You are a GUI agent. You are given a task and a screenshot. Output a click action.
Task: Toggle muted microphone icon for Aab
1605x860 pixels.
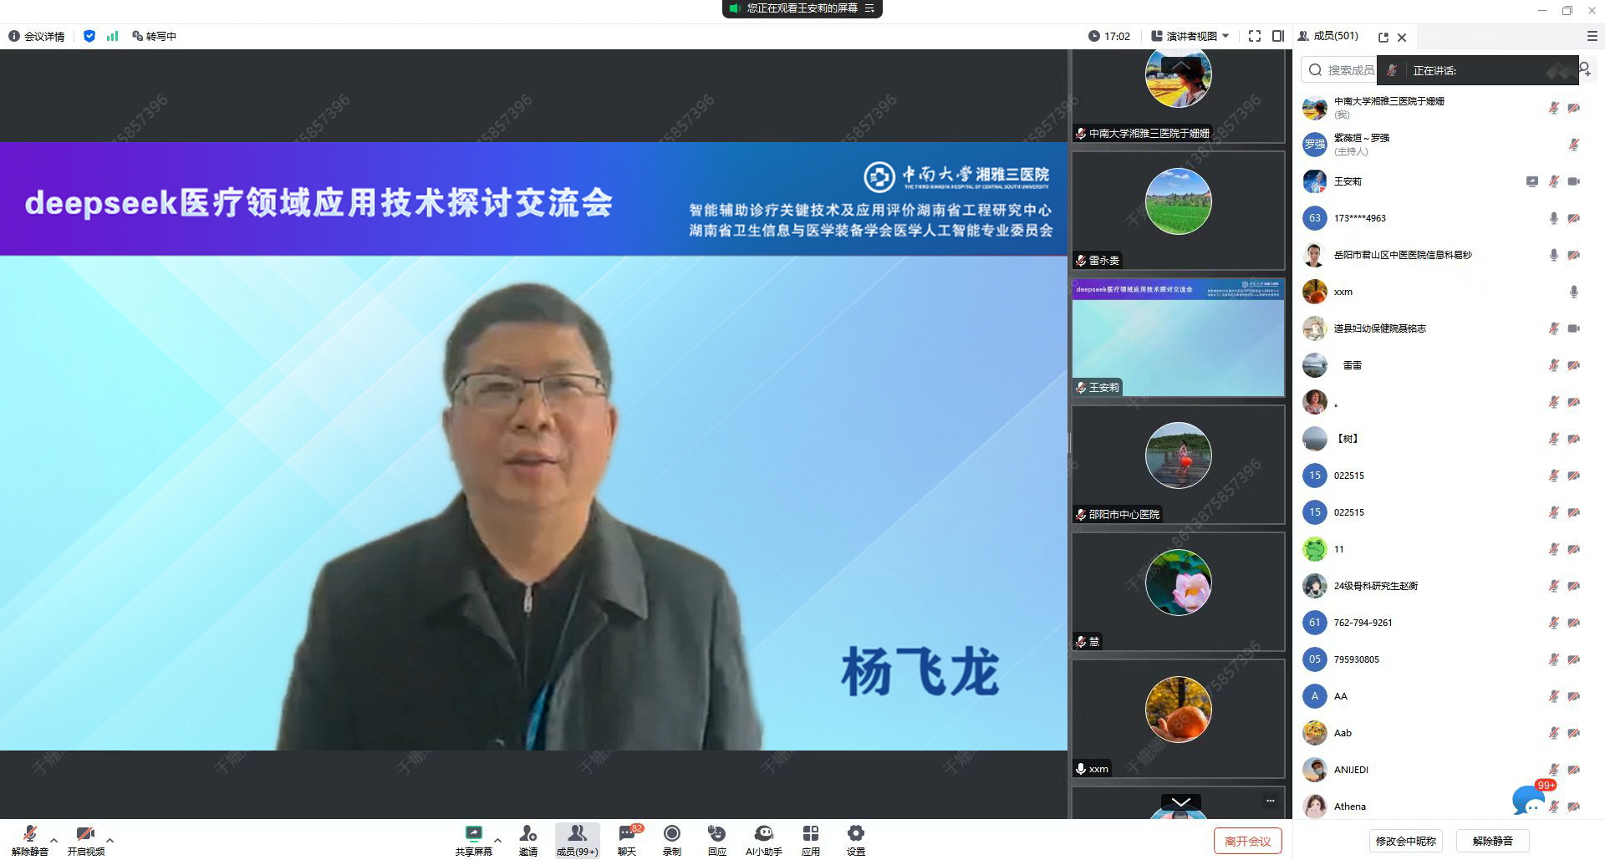(1553, 733)
